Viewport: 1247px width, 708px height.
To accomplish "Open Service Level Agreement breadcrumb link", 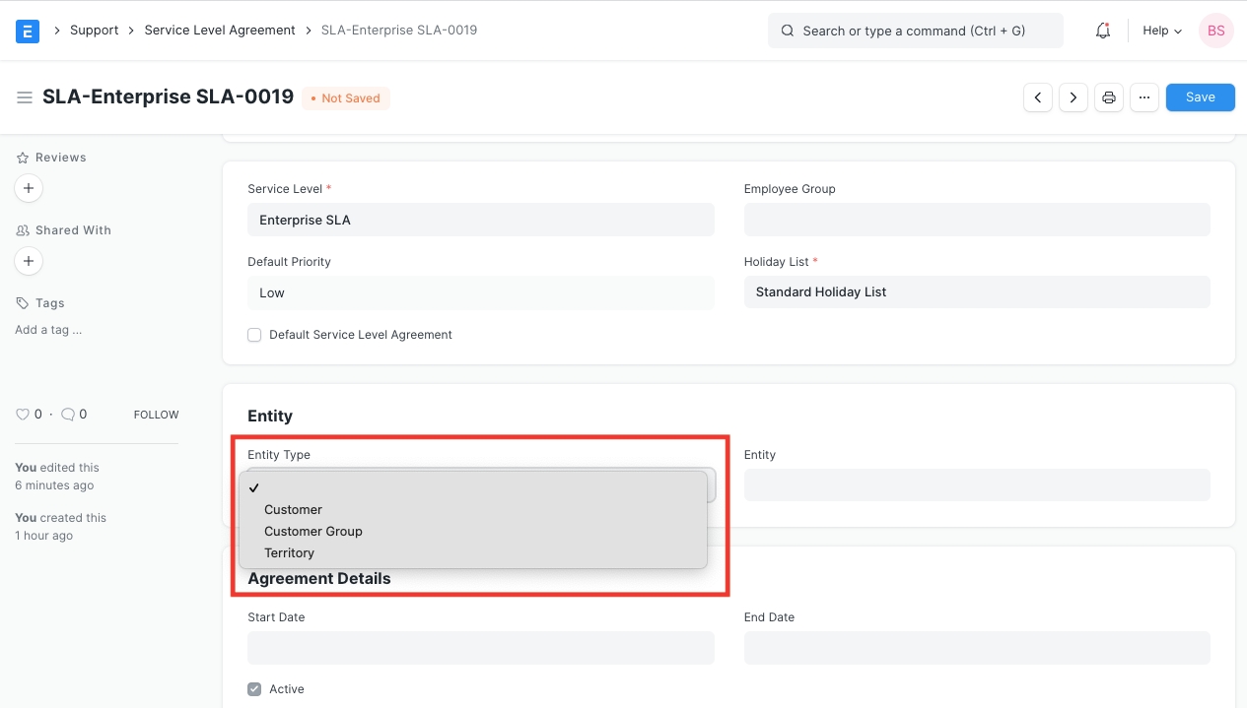I will tap(220, 31).
